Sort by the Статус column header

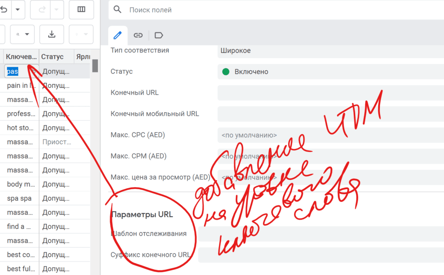(x=57, y=57)
